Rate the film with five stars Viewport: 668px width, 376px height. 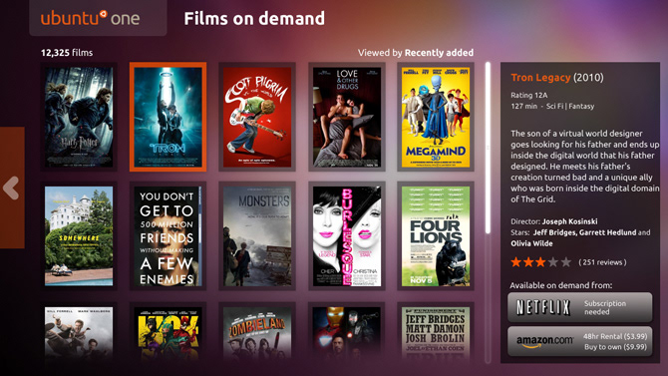tap(565, 262)
